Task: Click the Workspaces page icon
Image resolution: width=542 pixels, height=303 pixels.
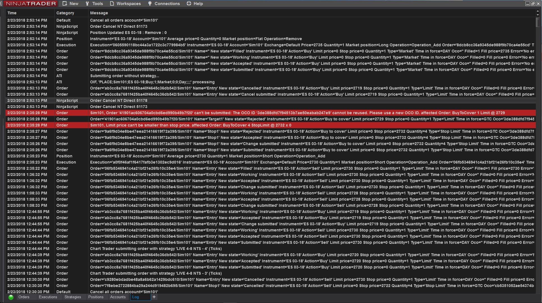Action: point(112,4)
